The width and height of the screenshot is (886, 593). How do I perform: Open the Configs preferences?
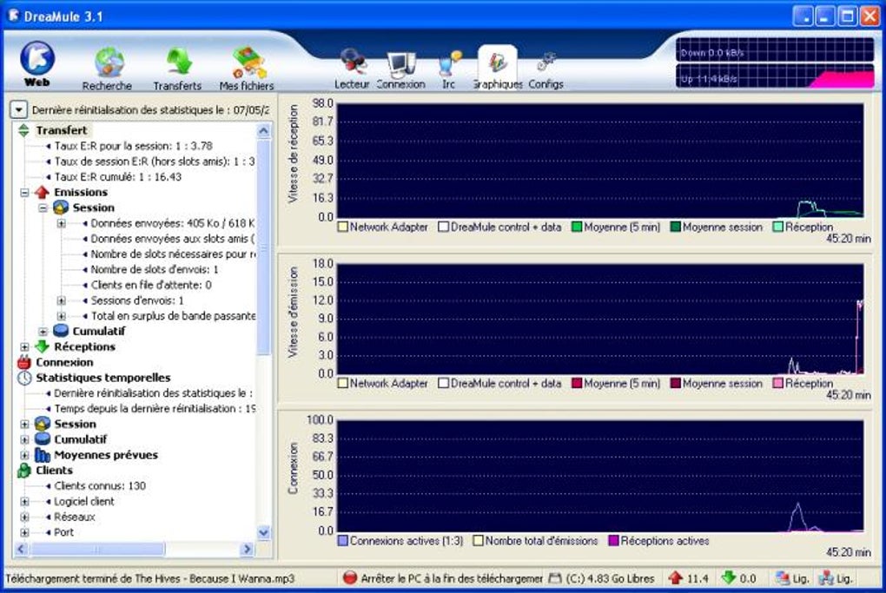click(x=545, y=69)
